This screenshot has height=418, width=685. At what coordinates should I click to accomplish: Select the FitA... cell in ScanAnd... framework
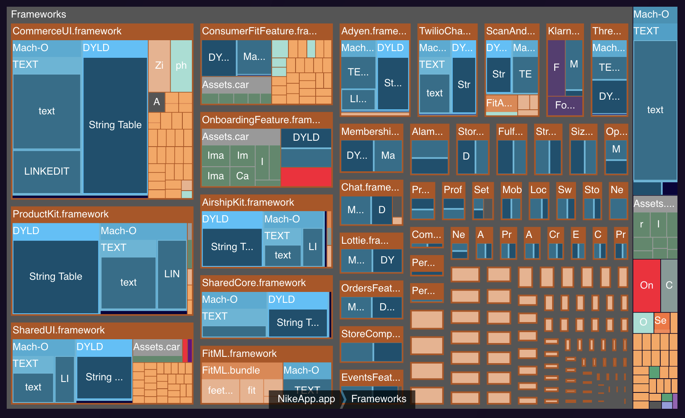(501, 103)
